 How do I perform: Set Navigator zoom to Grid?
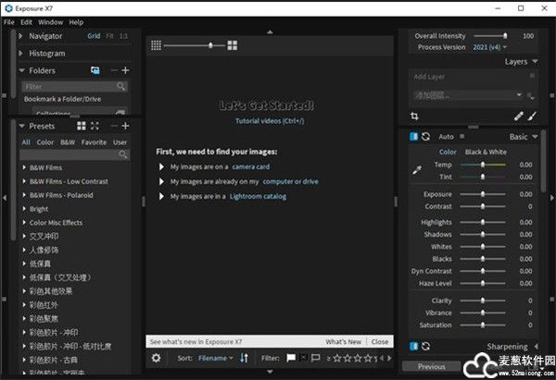94,36
